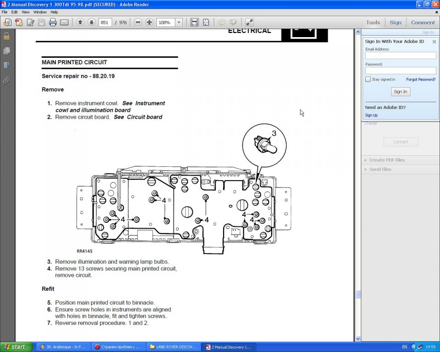
Task: Open the Windows Start menu
Action: tap(16, 347)
